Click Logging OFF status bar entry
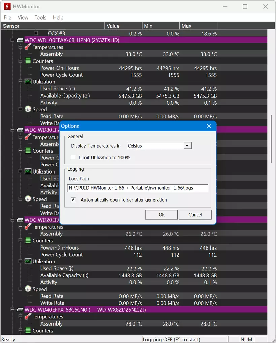This screenshot has height=343, width=276. pyautogui.click(x=185, y=339)
